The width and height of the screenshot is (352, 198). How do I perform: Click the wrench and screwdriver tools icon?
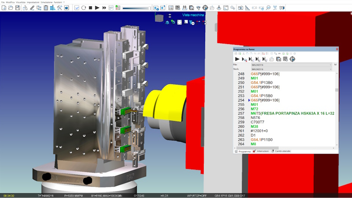point(59,8)
